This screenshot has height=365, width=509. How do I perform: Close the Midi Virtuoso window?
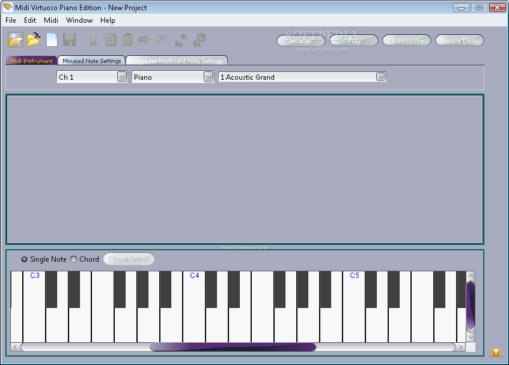pyautogui.click(x=498, y=7)
